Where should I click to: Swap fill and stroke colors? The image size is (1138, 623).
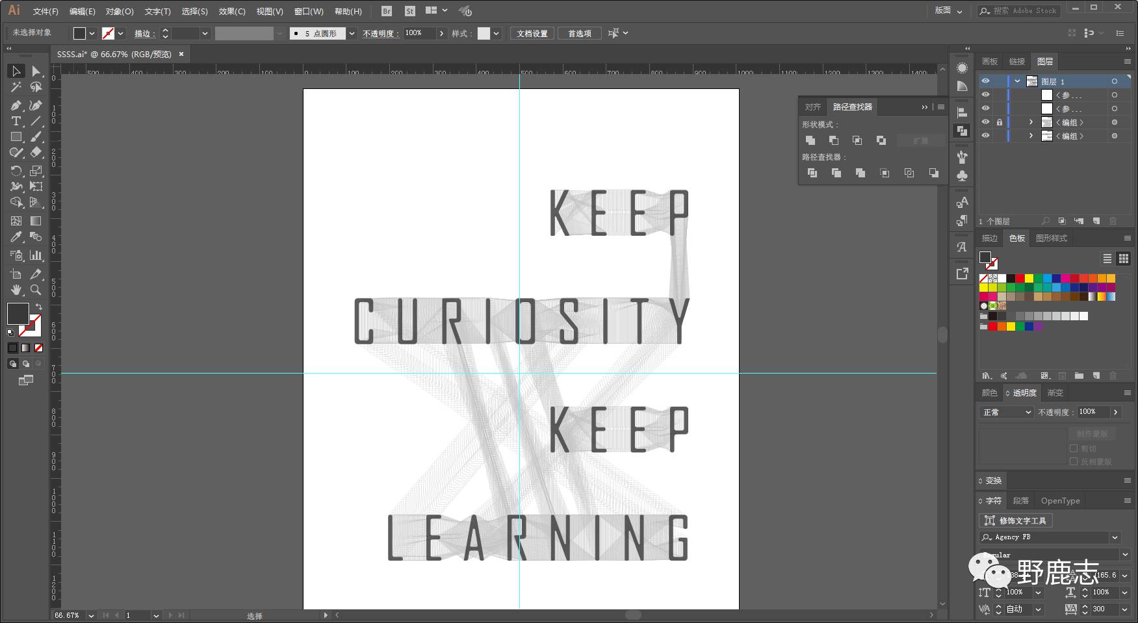tap(38, 307)
